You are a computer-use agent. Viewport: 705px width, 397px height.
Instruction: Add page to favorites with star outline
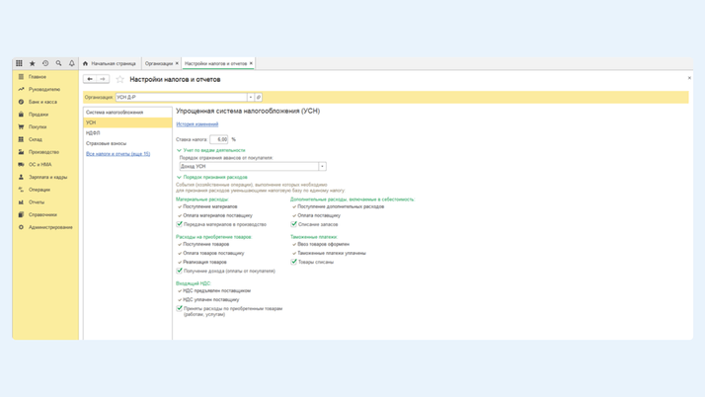[x=119, y=80]
